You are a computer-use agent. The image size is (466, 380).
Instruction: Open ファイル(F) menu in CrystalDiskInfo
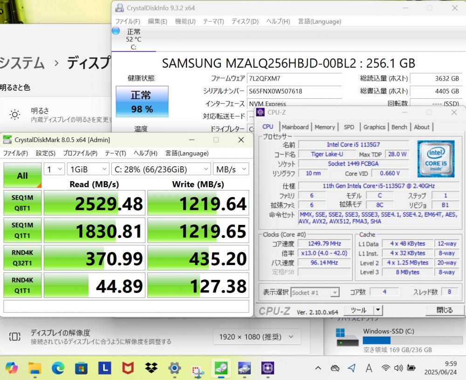(x=128, y=21)
